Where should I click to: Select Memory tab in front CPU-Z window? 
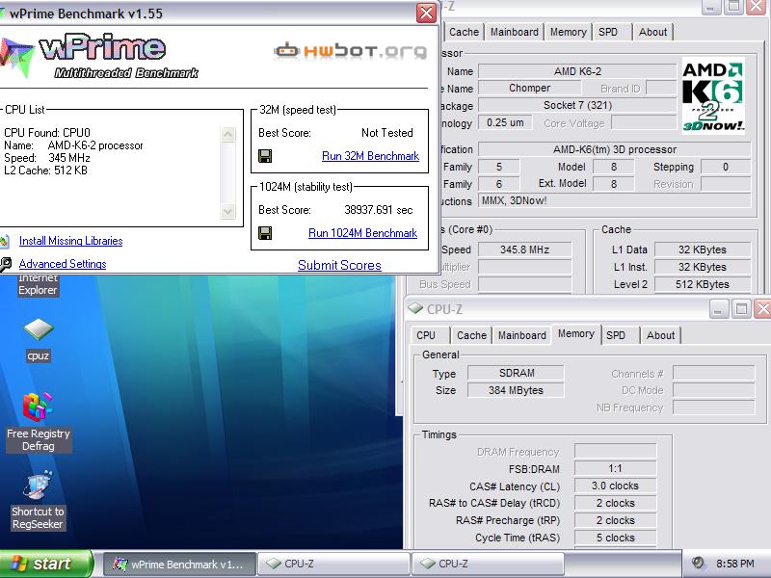pyautogui.click(x=575, y=334)
